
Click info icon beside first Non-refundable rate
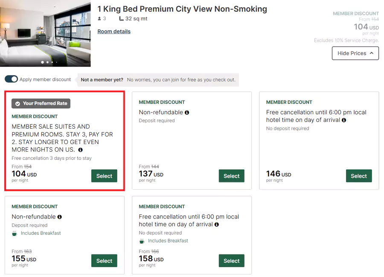click(187, 113)
